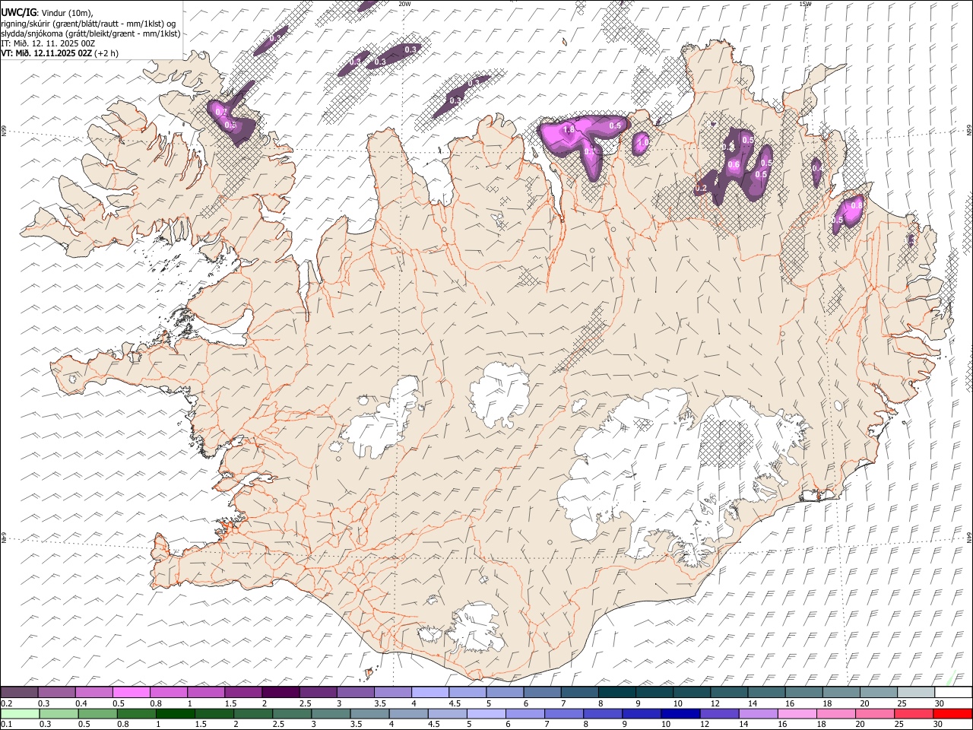Screen dimensions: 973x730
Task: Click the pale green rain swatch between 0.1 and 0.3
Action: tap(21, 713)
